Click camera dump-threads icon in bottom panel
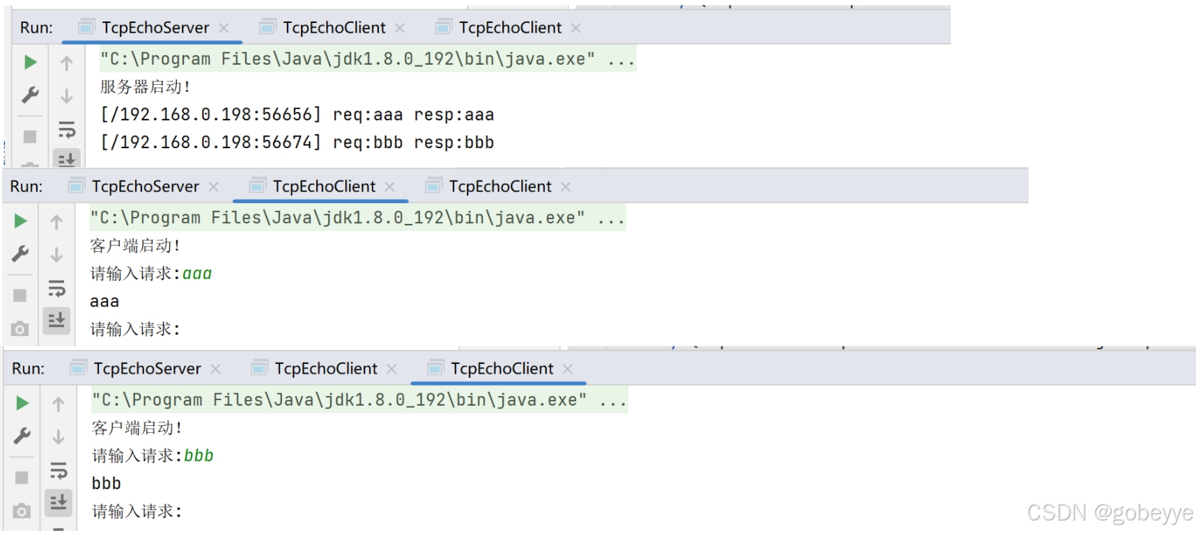Screen dimensions: 1196x533 22,511
